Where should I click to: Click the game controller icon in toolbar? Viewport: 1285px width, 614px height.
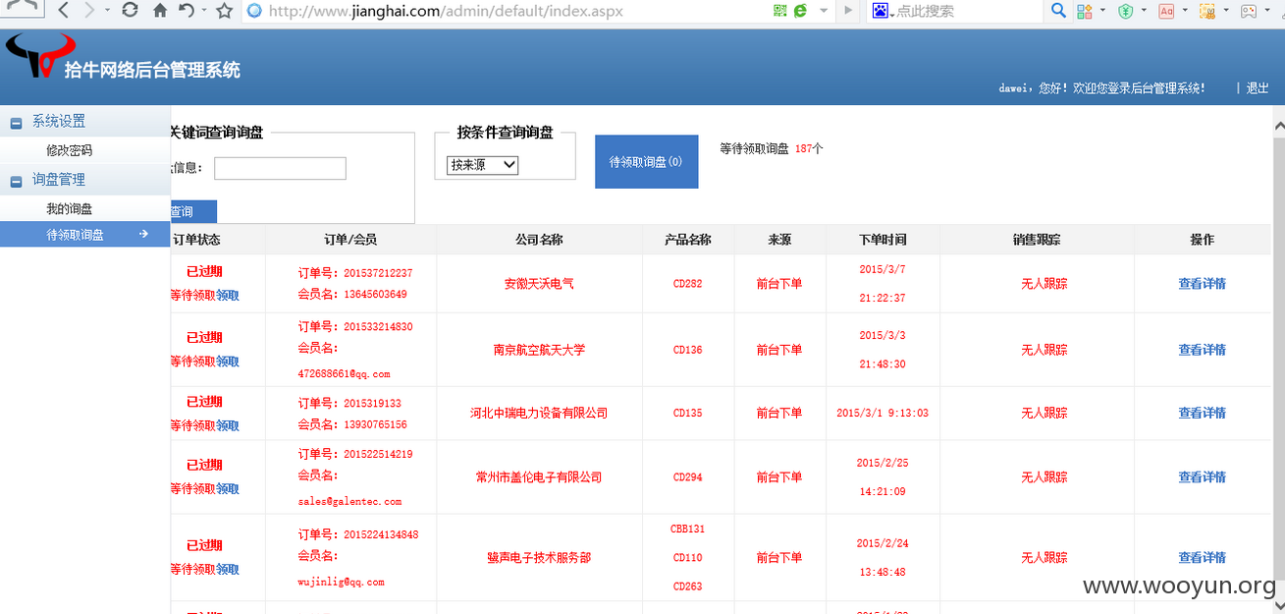[x=1249, y=11]
